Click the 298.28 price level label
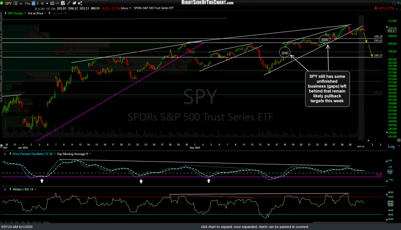Screen dimensions: 401x230 click(378, 37)
